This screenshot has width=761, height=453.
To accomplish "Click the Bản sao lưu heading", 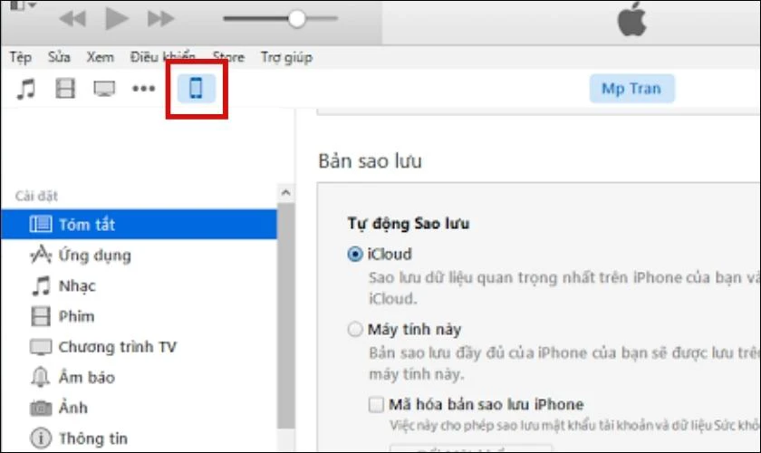I will click(x=370, y=161).
